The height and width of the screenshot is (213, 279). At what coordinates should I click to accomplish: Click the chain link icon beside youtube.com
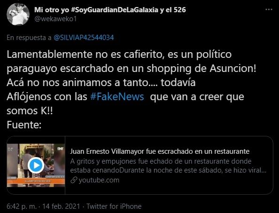pyautogui.click(x=73, y=180)
